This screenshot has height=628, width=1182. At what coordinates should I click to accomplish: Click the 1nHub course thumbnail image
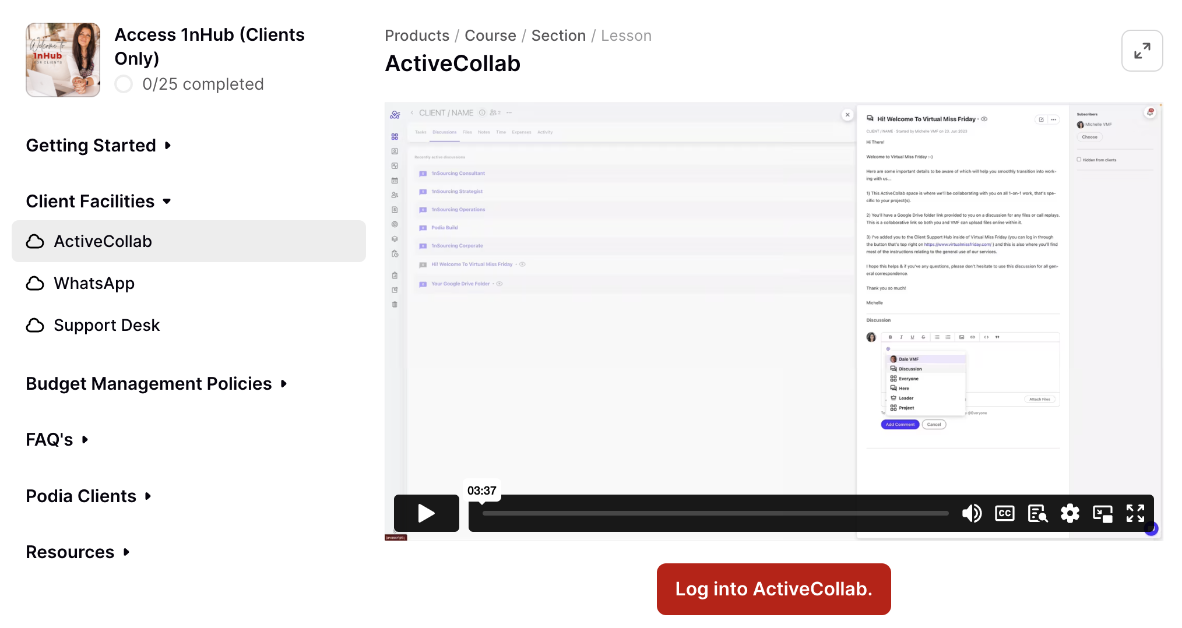pos(63,60)
